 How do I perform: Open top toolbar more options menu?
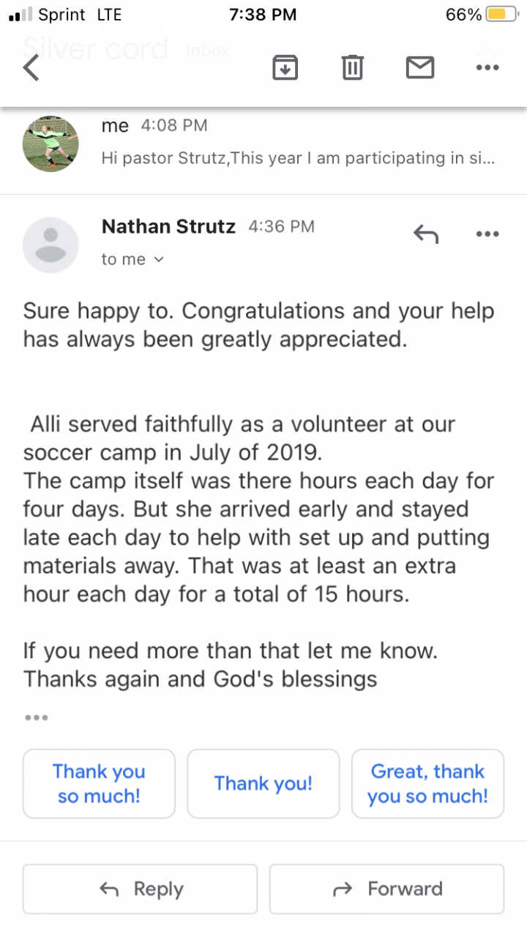[487, 68]
